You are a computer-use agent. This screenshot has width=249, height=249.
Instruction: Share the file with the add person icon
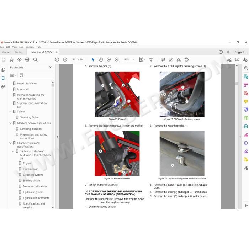click(x=245, y=59)
